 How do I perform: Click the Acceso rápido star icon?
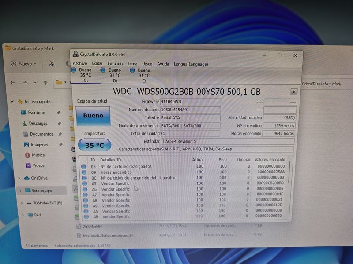[x=20, y=102]
